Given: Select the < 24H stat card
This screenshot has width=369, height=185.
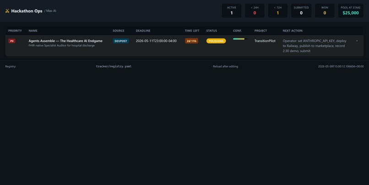Looking at the screenshot, I should click(x=255, y=10).
